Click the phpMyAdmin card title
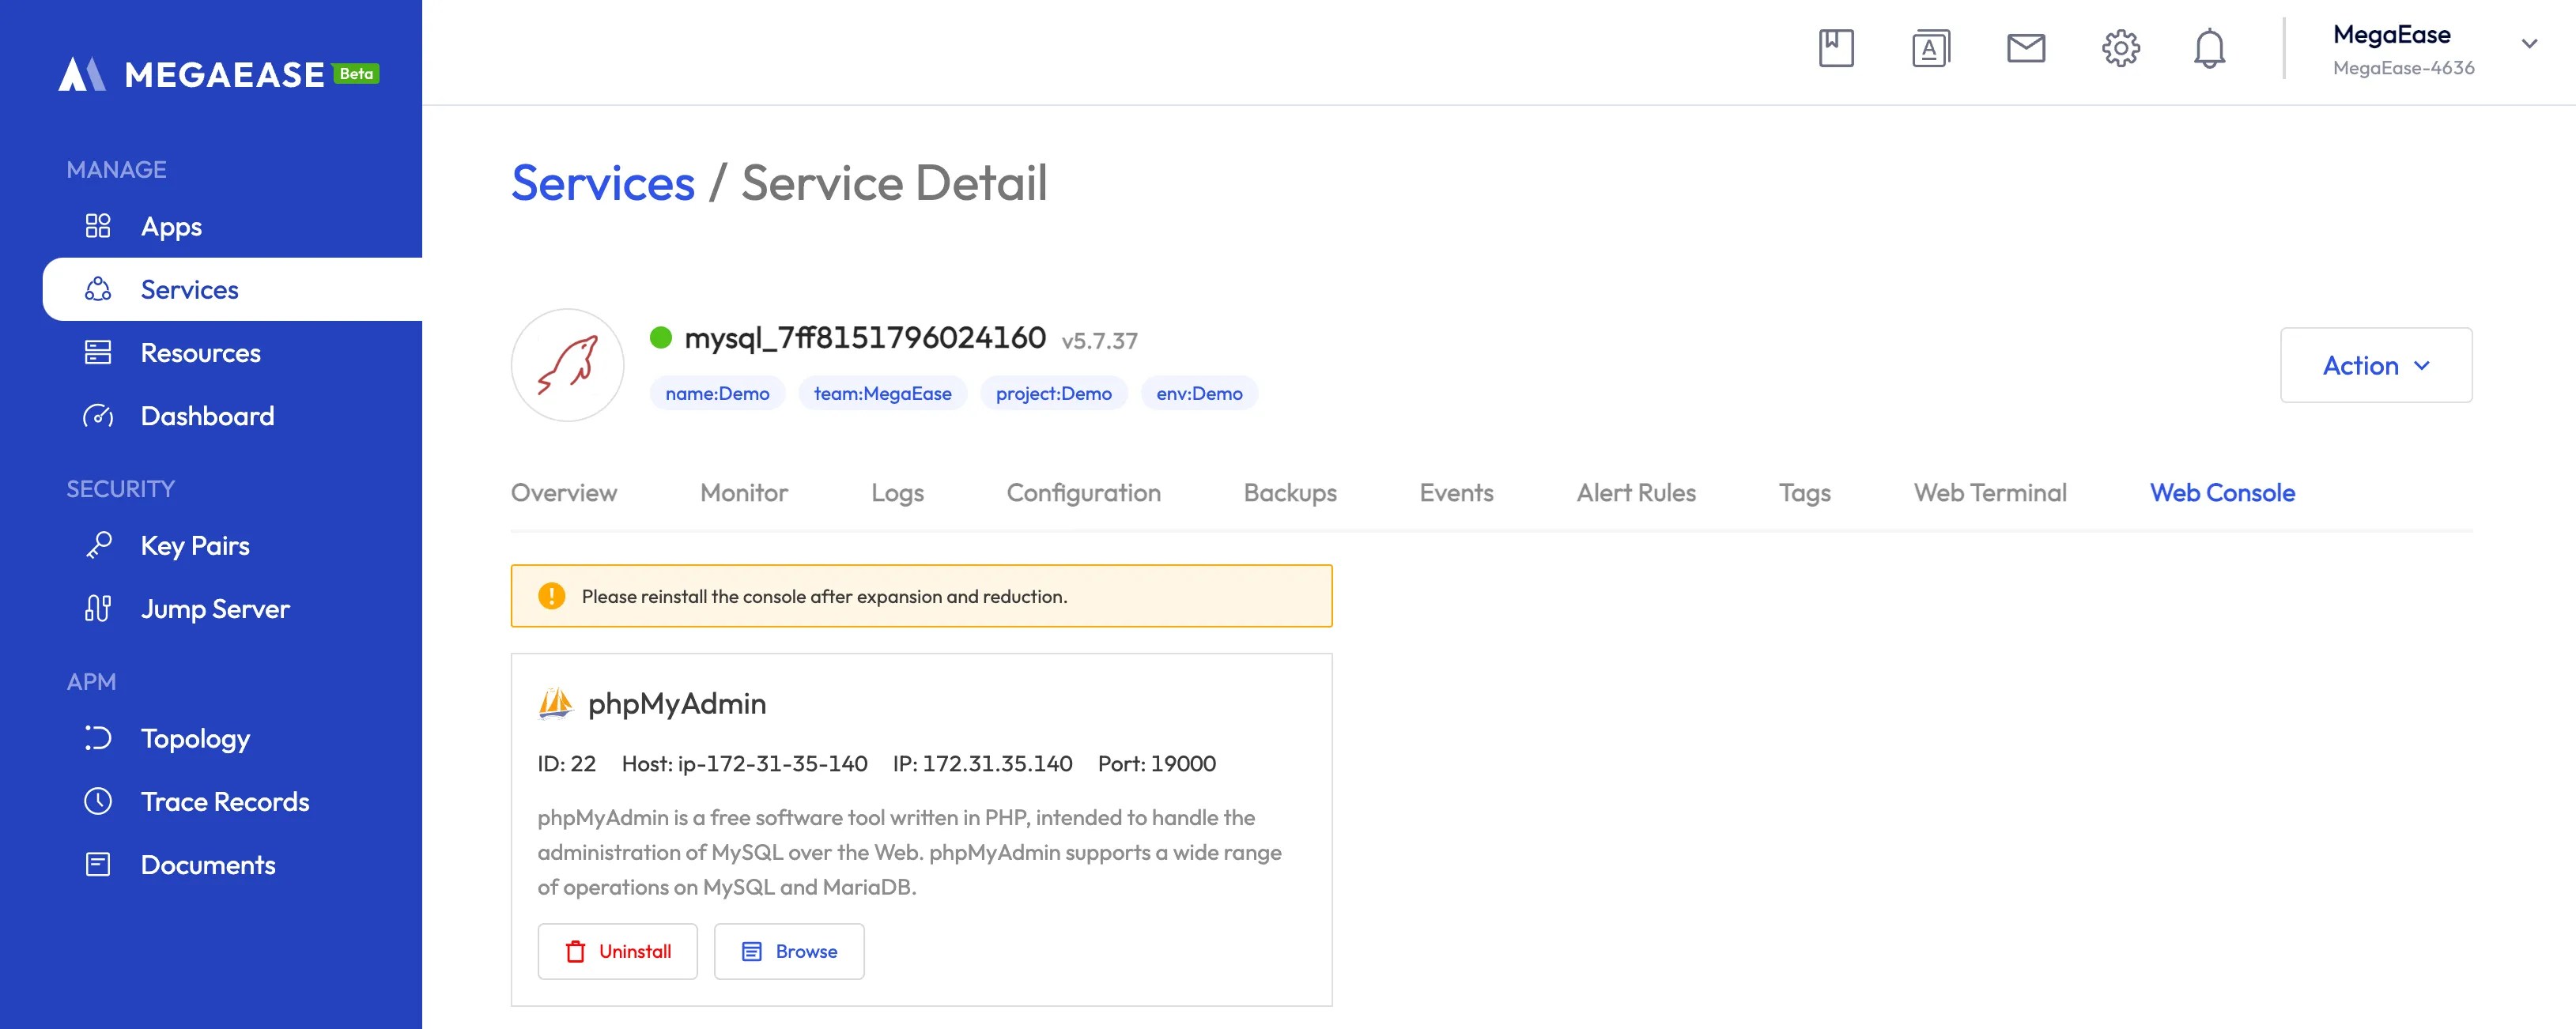The image size is (2576, 1029). [x=677, y=704]
